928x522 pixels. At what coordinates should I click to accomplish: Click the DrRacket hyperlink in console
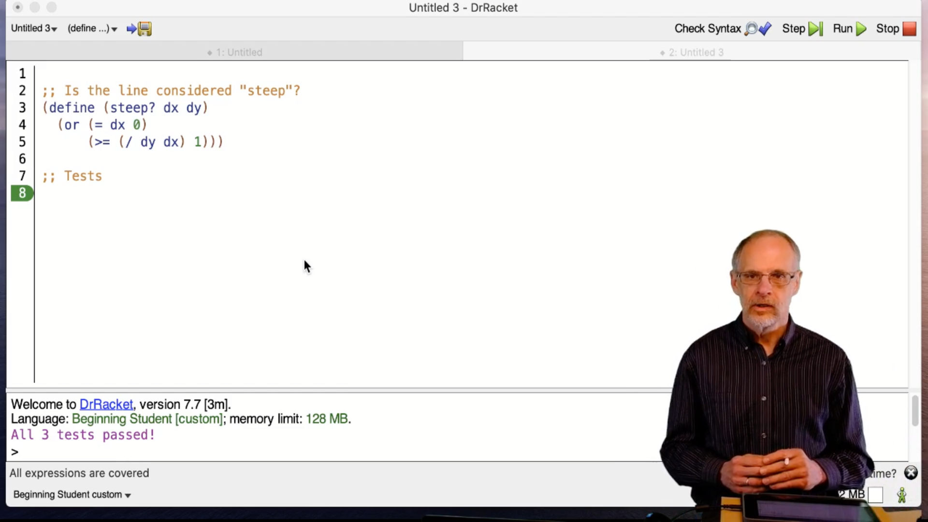point(105,404)
